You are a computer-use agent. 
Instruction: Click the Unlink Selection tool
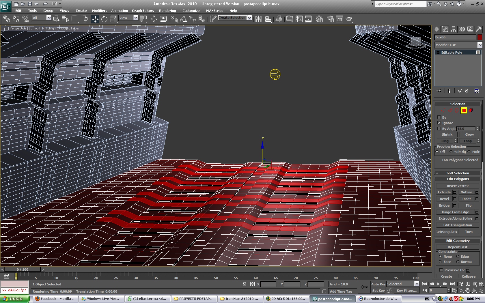pyautogui.click(x=16, y=19)
